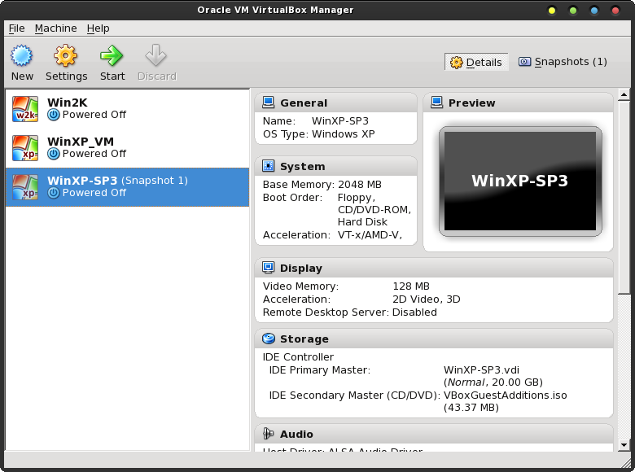
Task: Click the yellow window control button
Action: (x=552, y=11)
